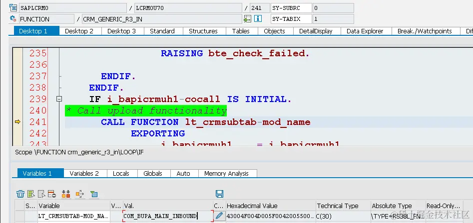
Task: Click the pencil change icon for LT_CRMSUBTAB-MOD_NA row
Action: click(220, 216)
